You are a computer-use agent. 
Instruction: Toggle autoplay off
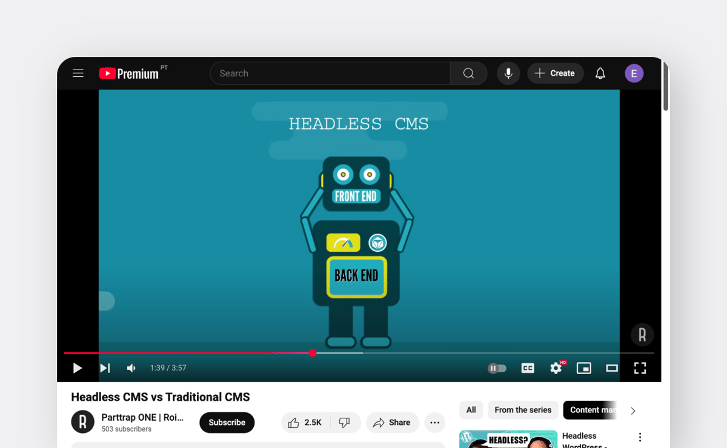tap(497, 368)
